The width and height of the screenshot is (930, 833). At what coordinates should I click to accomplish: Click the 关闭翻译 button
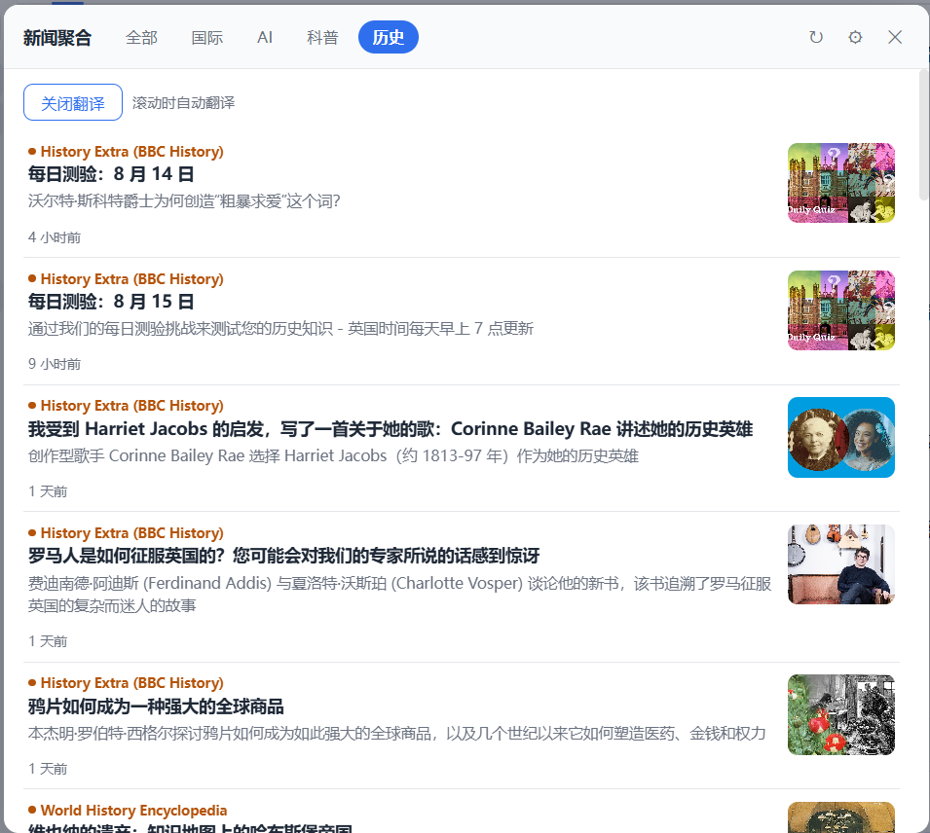click(x=73, y=102)
